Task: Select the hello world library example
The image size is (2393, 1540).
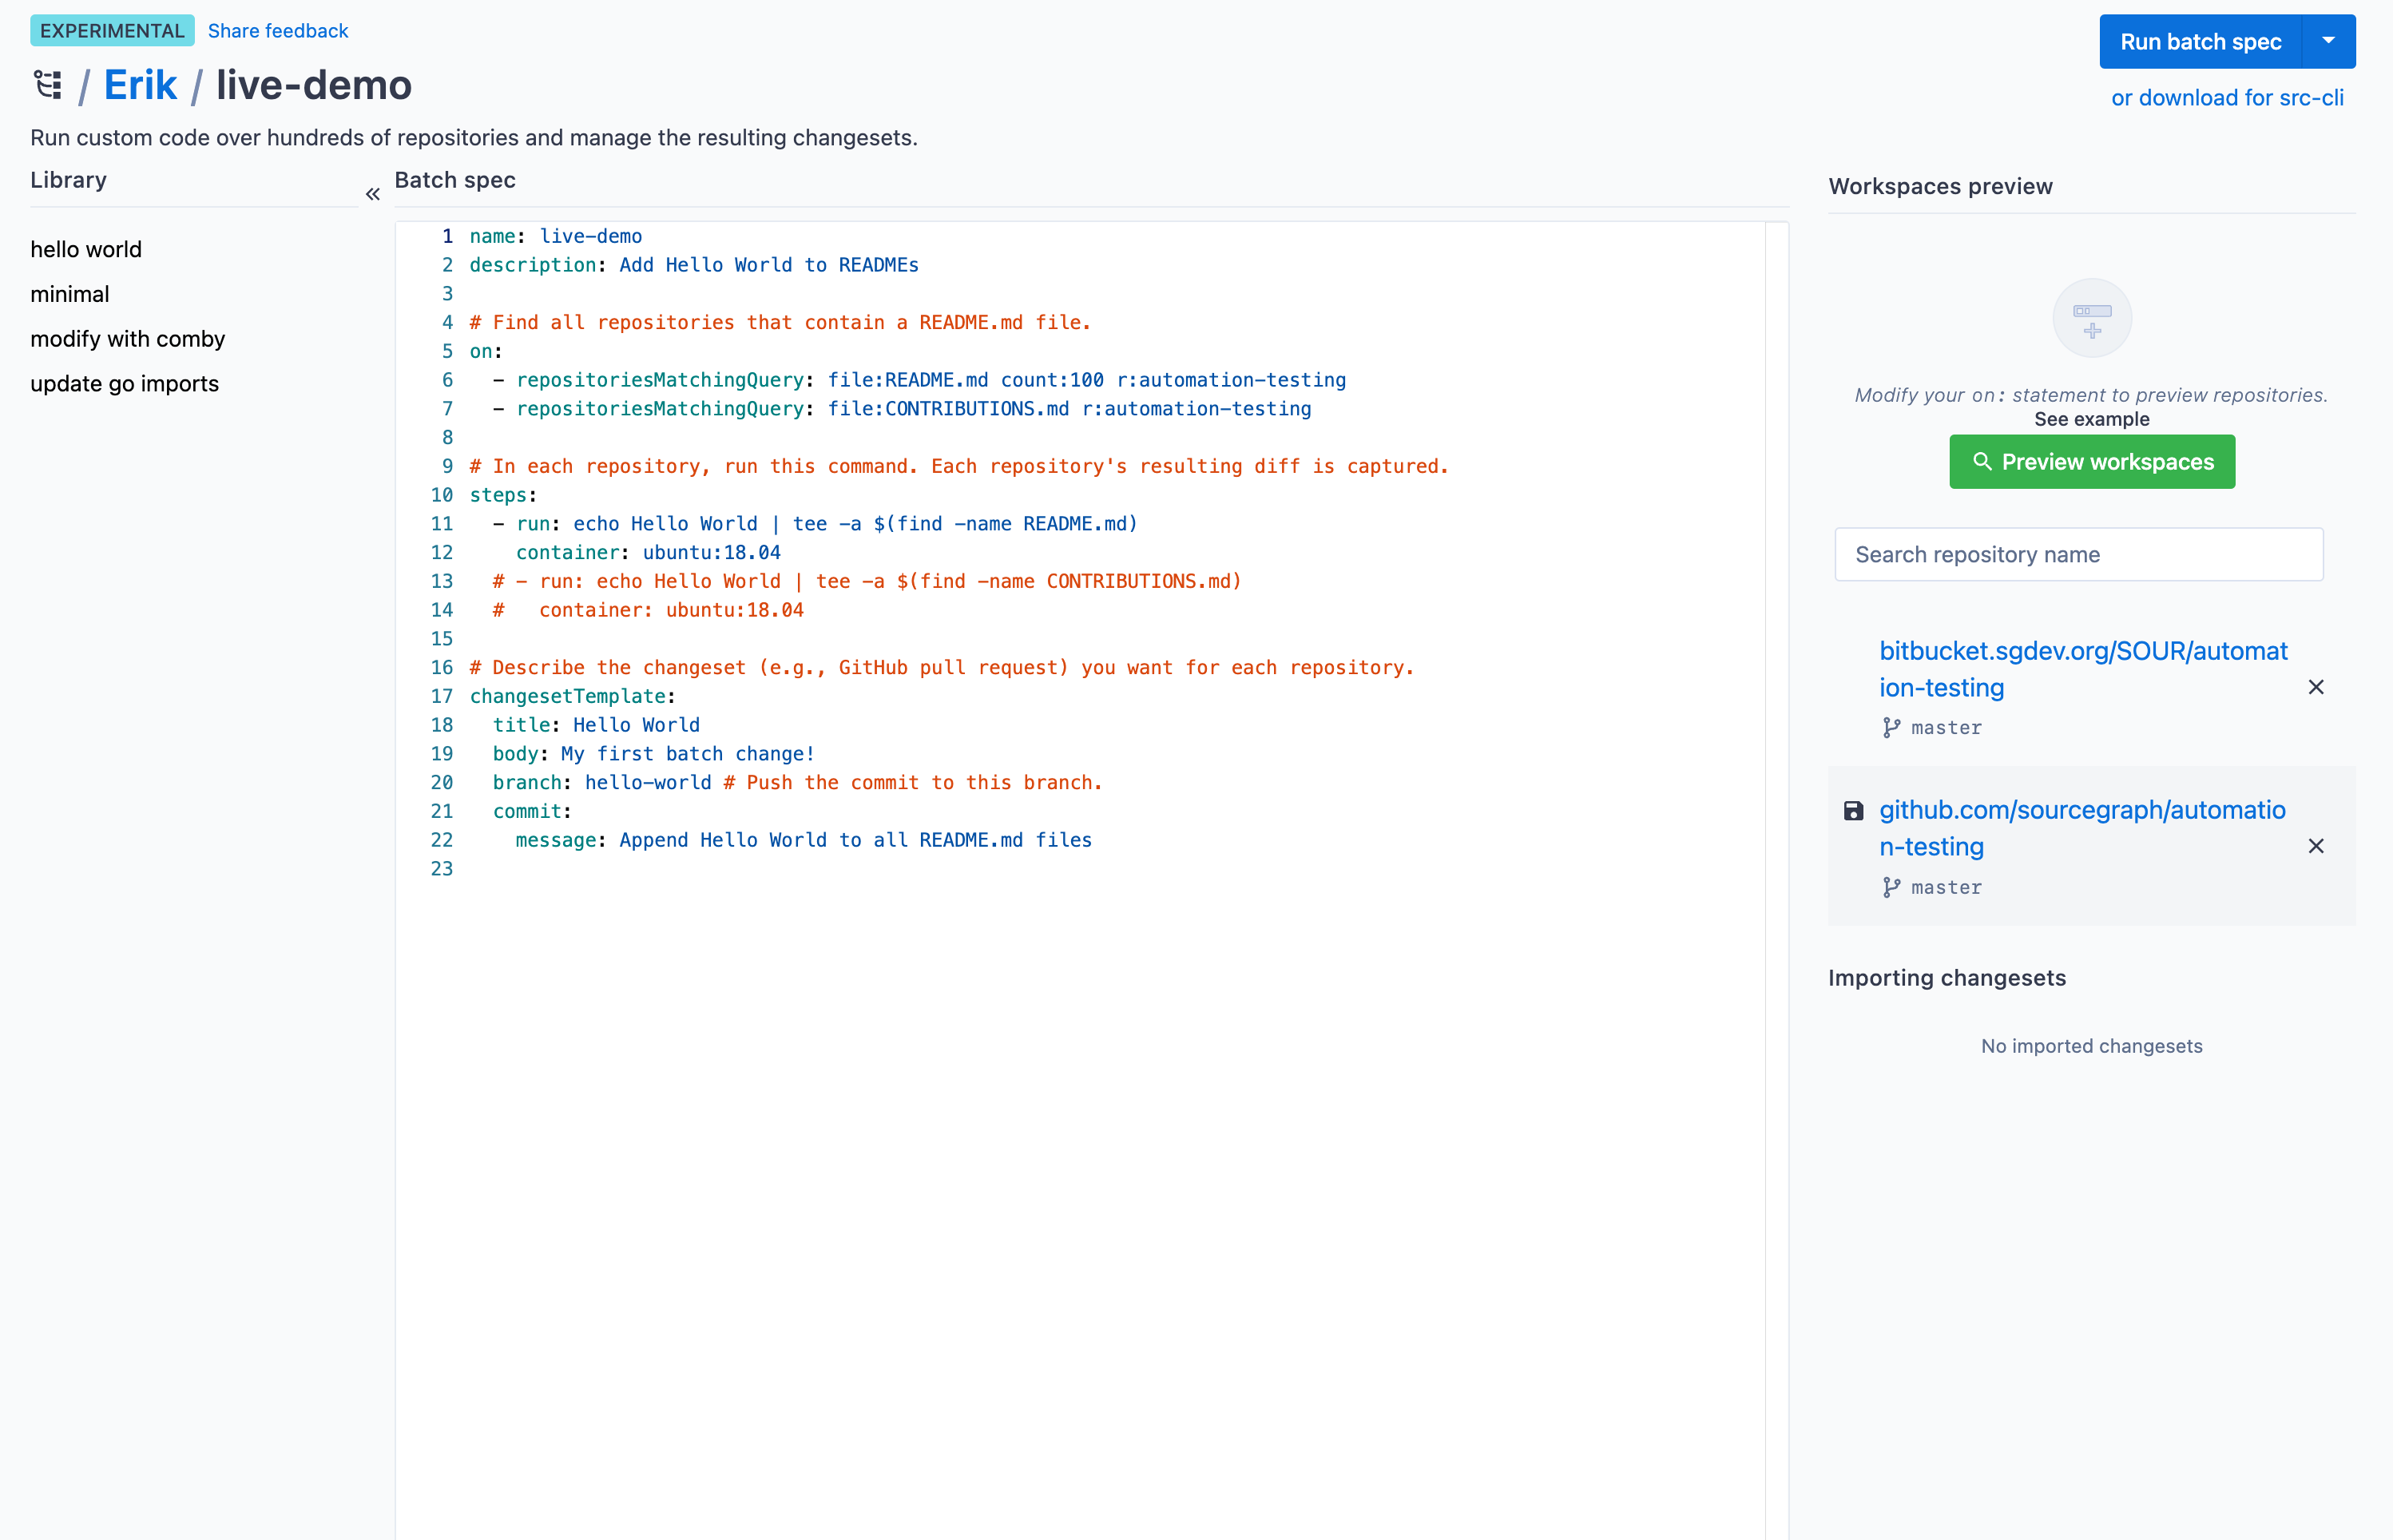Action: 86,249
